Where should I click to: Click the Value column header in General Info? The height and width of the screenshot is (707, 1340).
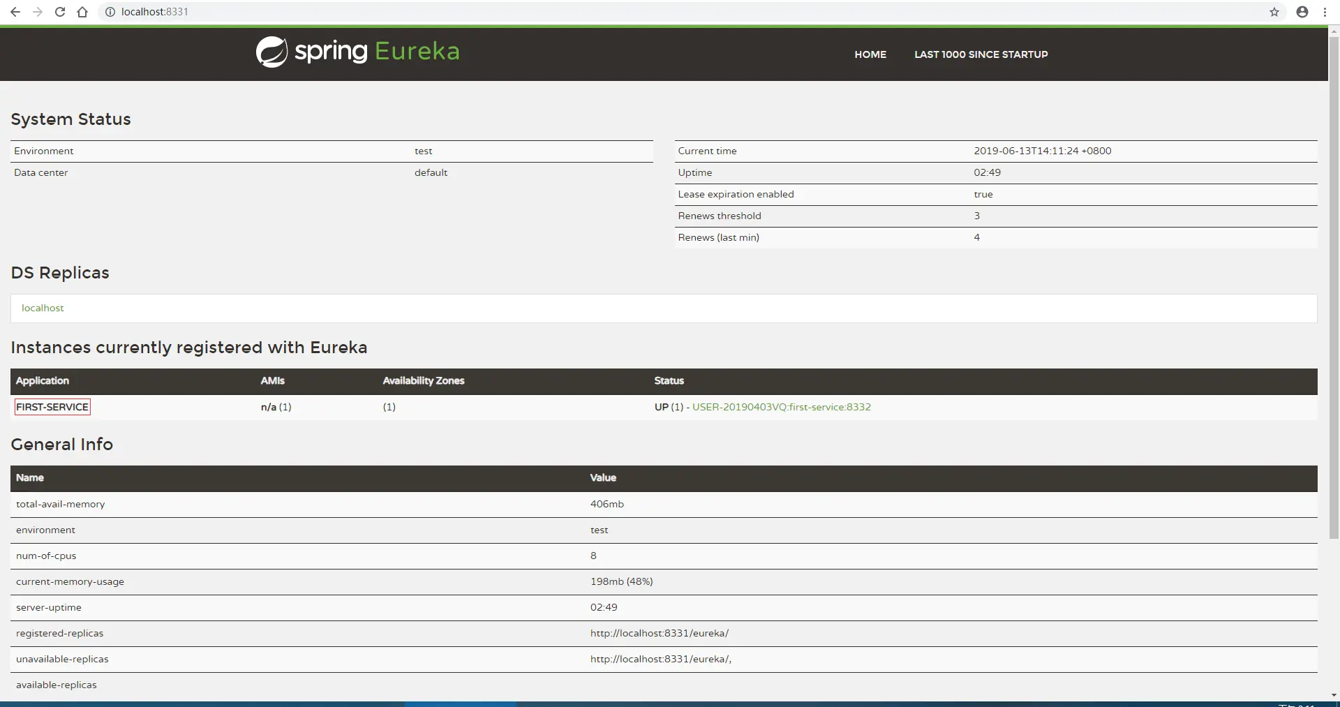point(603,477)
